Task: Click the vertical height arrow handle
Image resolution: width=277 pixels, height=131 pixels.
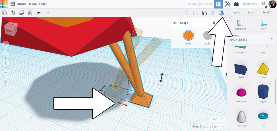Action: click(161, 77)
